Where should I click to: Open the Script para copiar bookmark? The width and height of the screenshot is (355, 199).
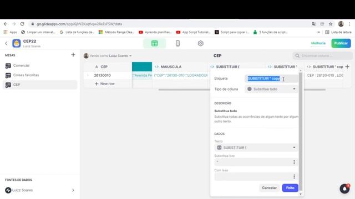pos(232,32)
